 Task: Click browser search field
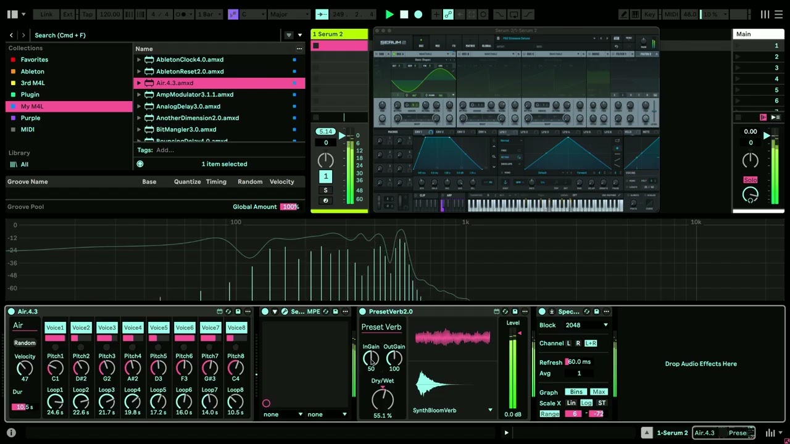pyautogui.click(x=154, y=35)
